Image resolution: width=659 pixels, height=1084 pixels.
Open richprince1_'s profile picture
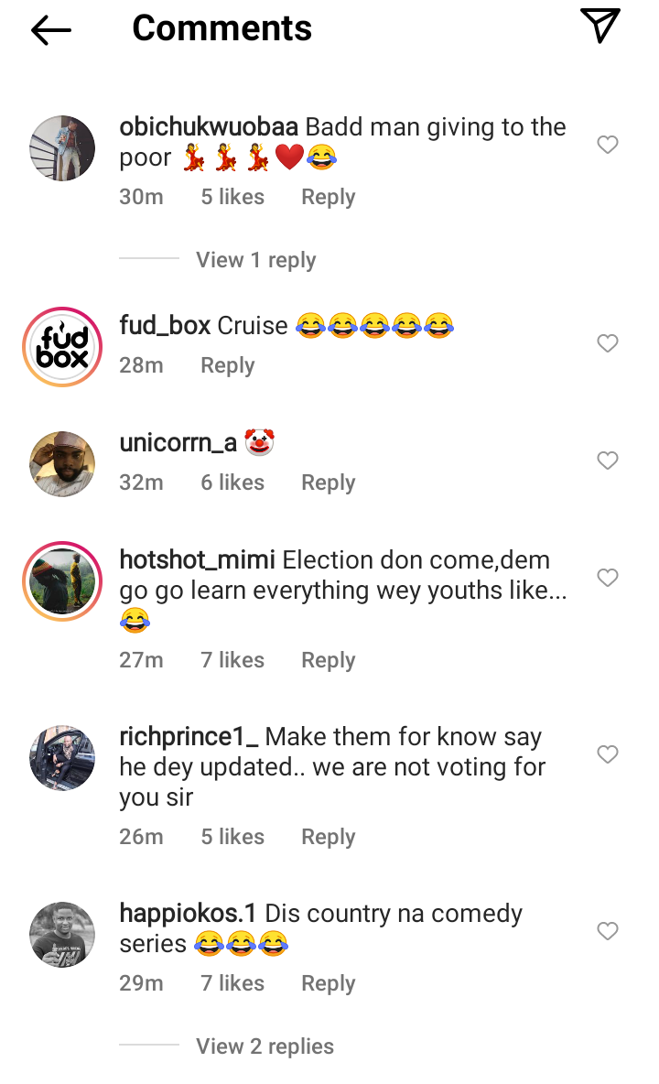(x=62, y=758)
